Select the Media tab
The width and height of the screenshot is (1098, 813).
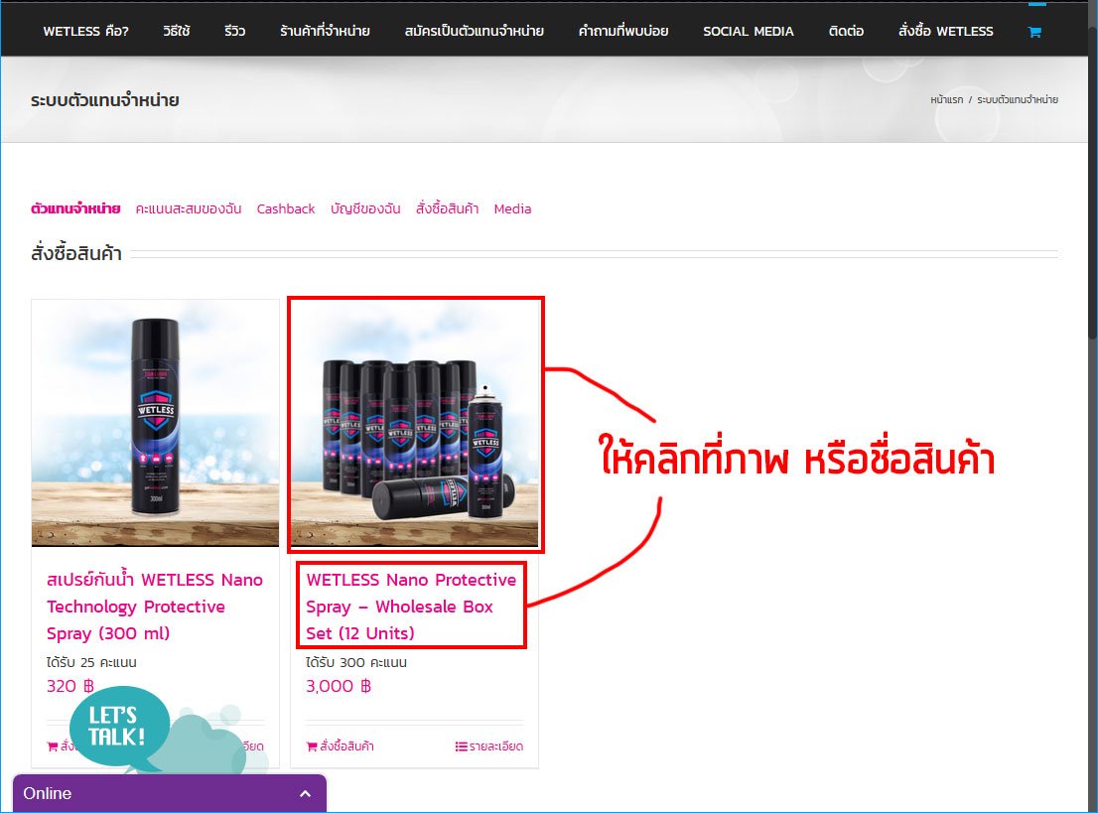(x=512, y=208)
